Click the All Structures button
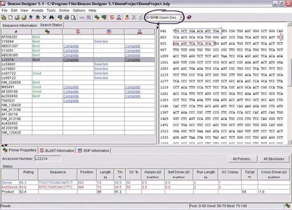This screenshot has width=292, height=210. [x=274, y=159]
